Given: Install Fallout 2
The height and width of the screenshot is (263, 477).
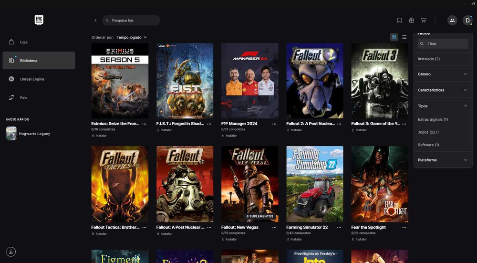Looking at the screenshot, I should 294,130.
